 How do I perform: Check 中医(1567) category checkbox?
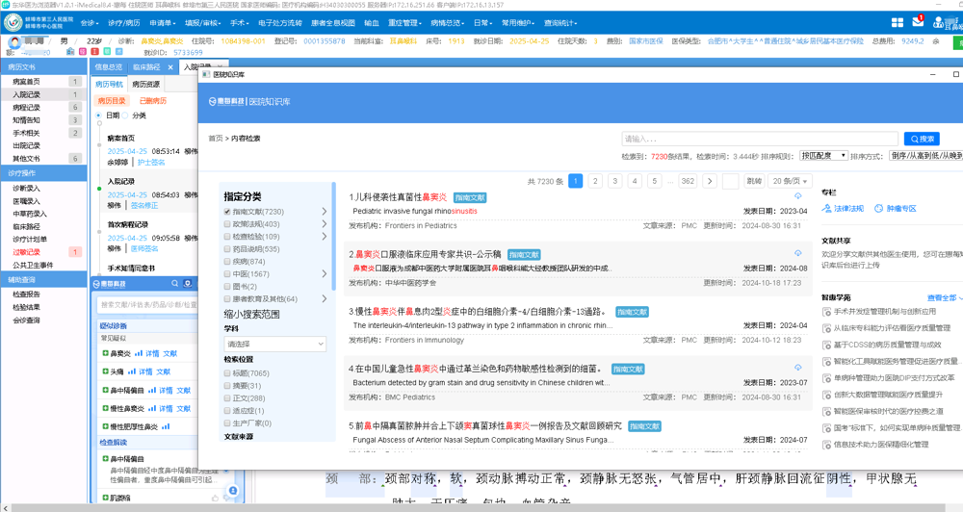(x=227, y=273)
